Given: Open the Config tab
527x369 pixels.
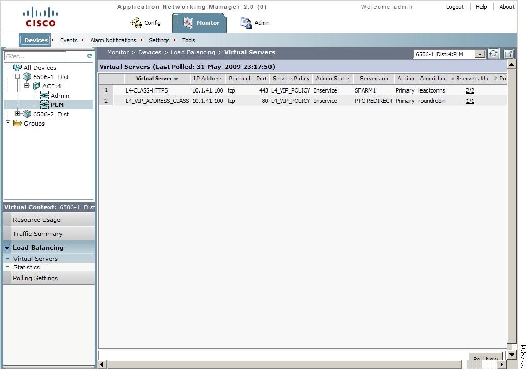Looking at the screenshot, I should pos(145,23).
